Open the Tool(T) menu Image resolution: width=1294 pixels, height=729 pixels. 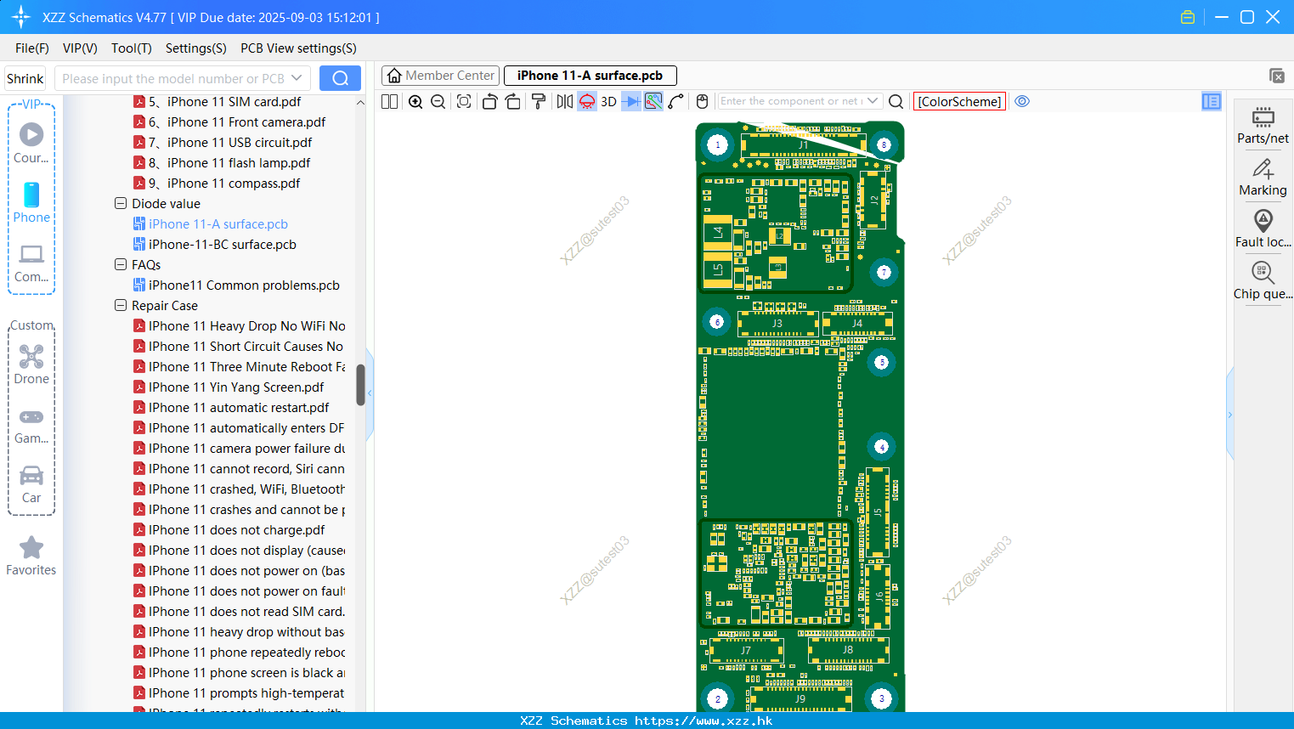[x=132, y=48]
